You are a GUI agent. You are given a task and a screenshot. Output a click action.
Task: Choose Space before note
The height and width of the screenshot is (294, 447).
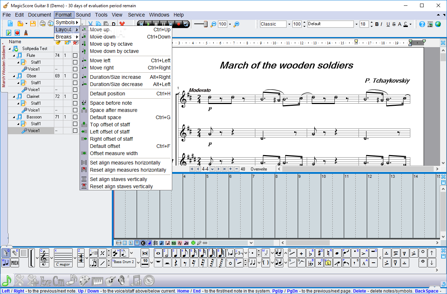[x=111, y=103]
